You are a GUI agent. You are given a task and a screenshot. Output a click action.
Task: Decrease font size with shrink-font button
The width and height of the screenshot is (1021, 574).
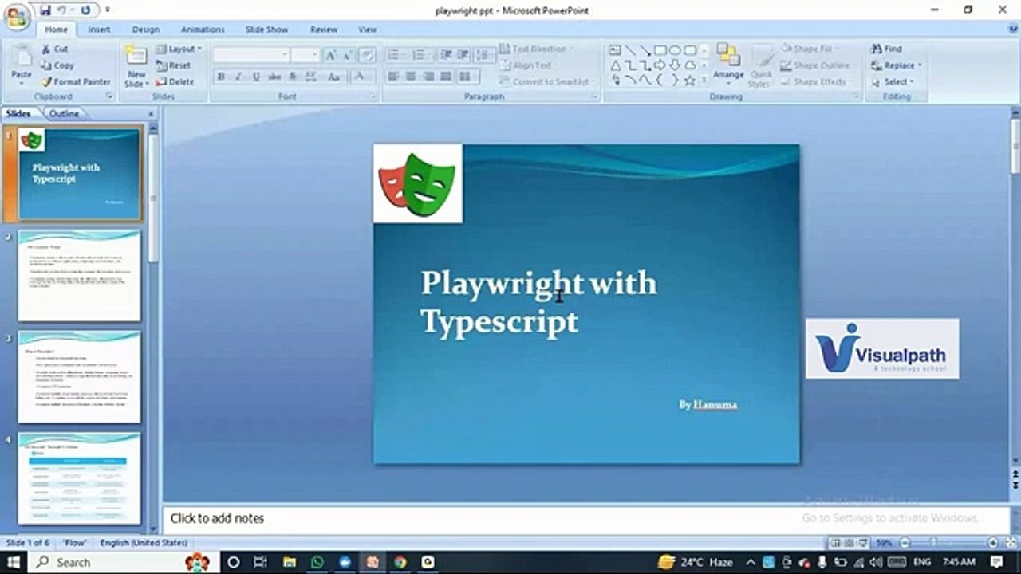[x=348, y=55]
